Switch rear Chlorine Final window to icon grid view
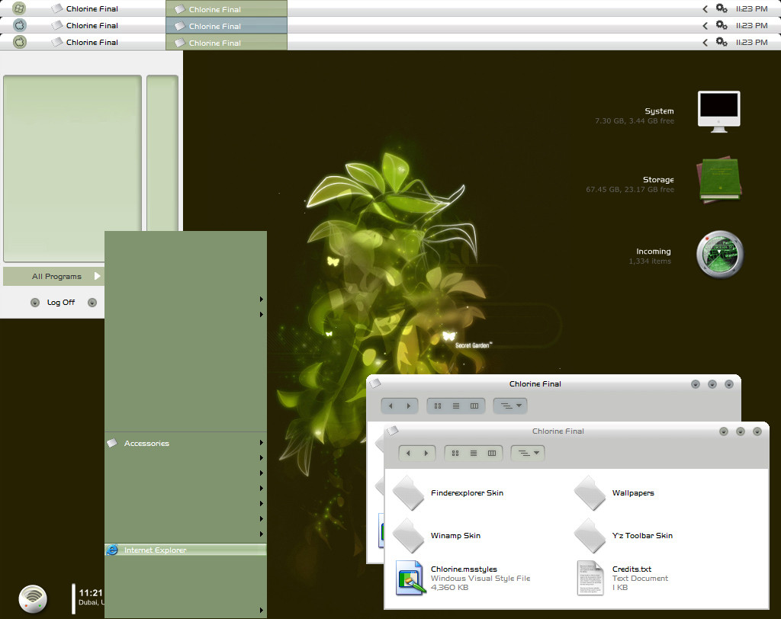The image size is (781, 619). click(x=438, y=406)
